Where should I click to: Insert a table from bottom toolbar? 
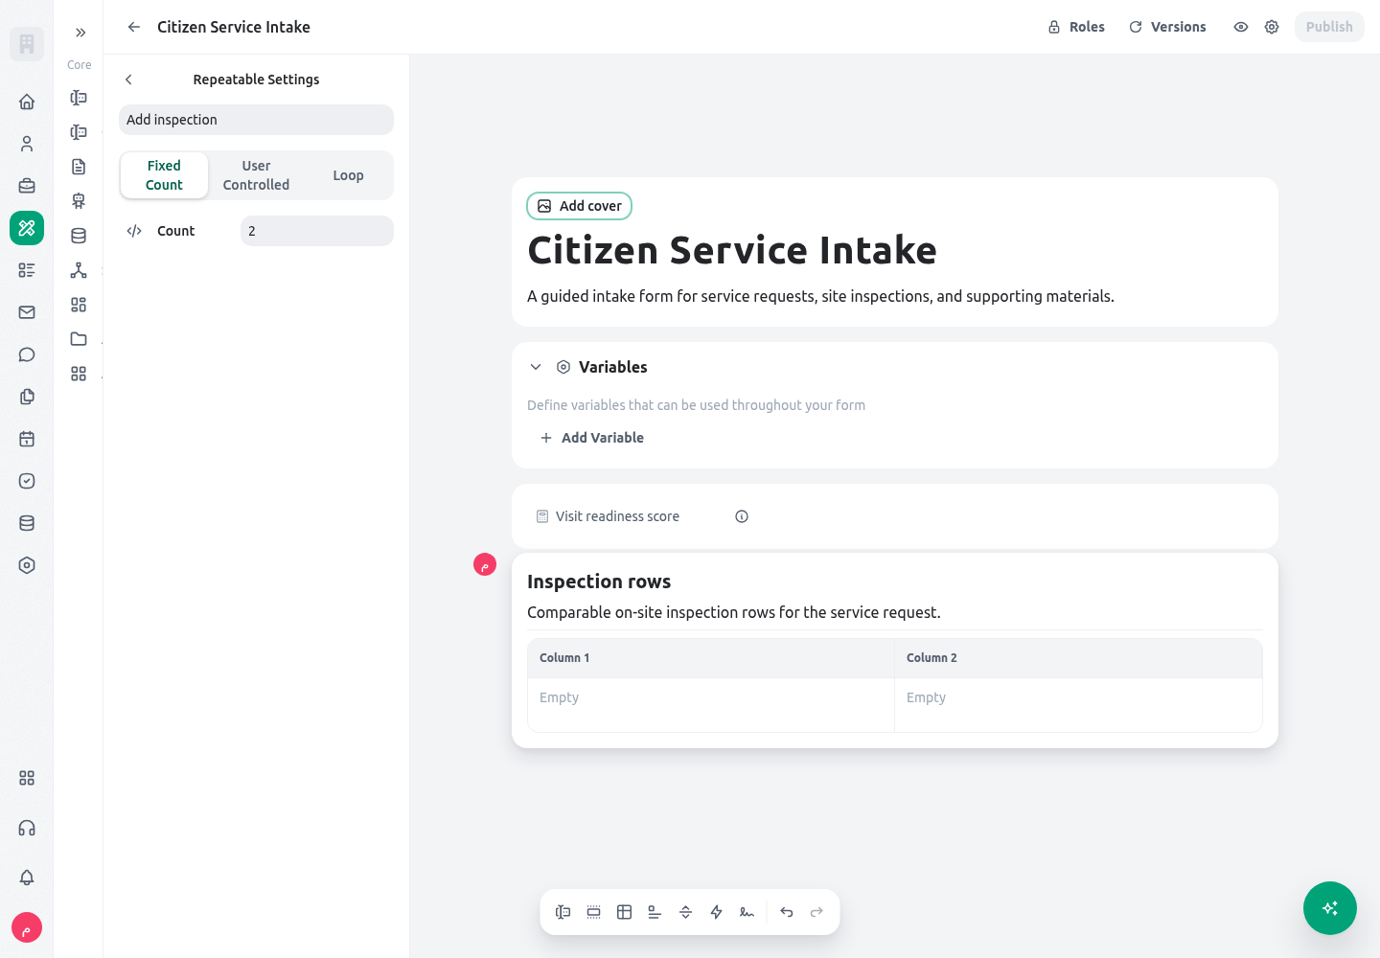[625, 912]
